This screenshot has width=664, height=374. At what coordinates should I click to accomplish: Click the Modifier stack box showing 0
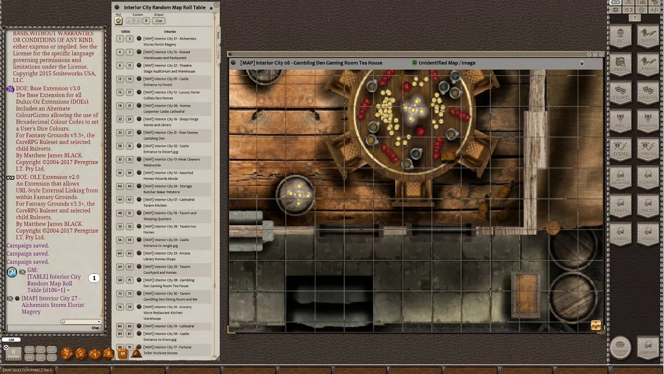click(13, 354)
